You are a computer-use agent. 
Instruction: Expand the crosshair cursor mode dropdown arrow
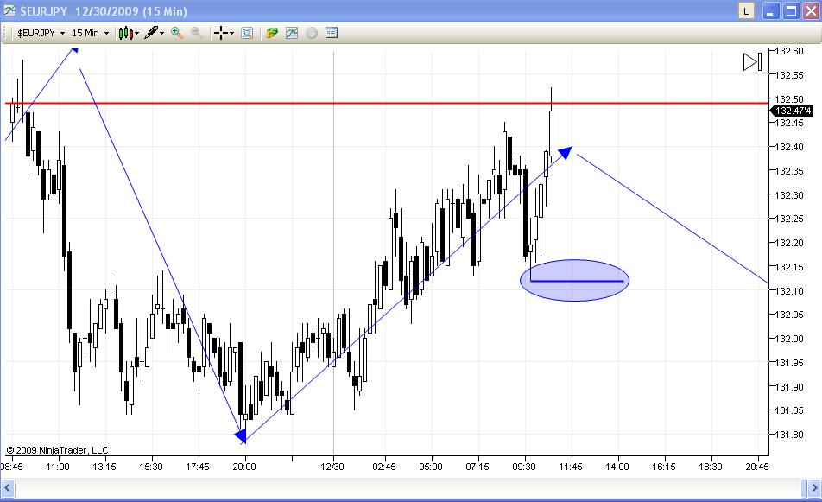pyautogui.click(x=231, y=33)
